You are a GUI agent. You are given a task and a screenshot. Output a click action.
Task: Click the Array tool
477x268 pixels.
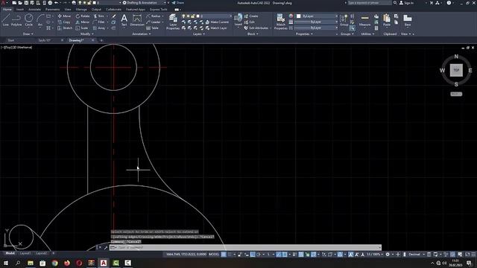click(99, 28)
